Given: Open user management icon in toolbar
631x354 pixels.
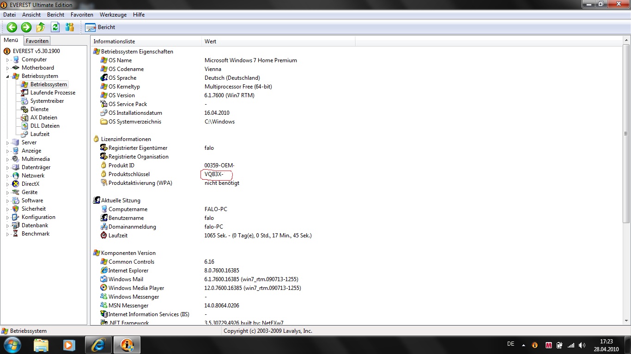Looking at the screenshot, I should pos(69,27).
